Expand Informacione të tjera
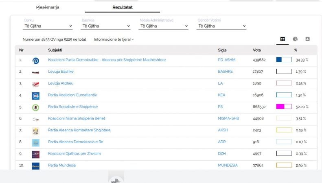The width and height of the screenshot is (322, 183). tap(114, 39)
